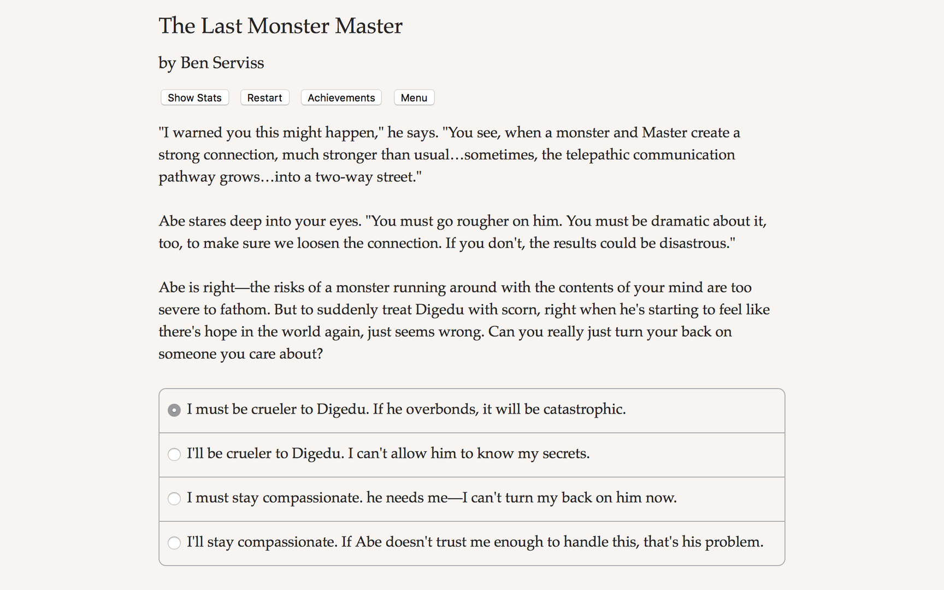Click the label text about keeping secrets
This screenshot has height=590, width=944.
click(x=388, y=454)
